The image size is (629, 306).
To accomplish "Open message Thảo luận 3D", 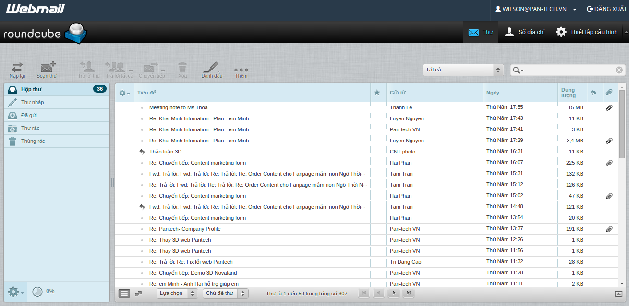I will tap(165, 152).
